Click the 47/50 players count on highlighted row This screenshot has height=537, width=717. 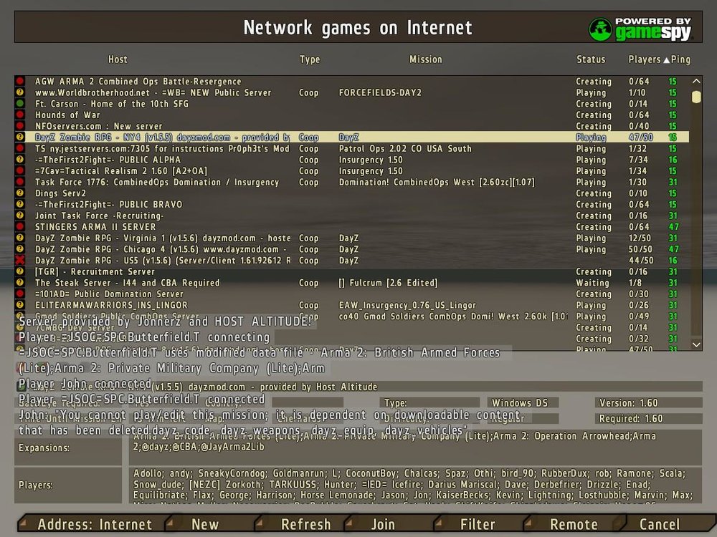[x=640, y=137]
